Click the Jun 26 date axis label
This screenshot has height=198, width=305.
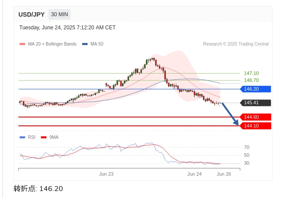coord(224,174)
